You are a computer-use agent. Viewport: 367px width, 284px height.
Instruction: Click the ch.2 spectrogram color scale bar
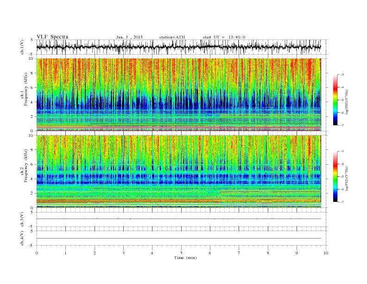point(335,176)
